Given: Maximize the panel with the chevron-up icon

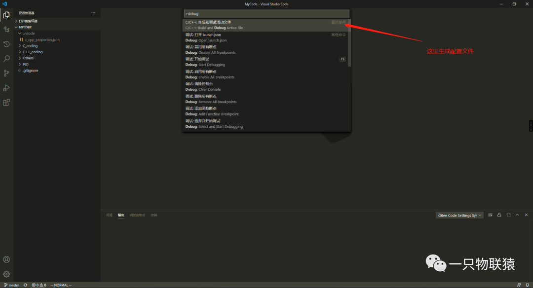Looking at the screenshot, I should [x=517, y=215].
